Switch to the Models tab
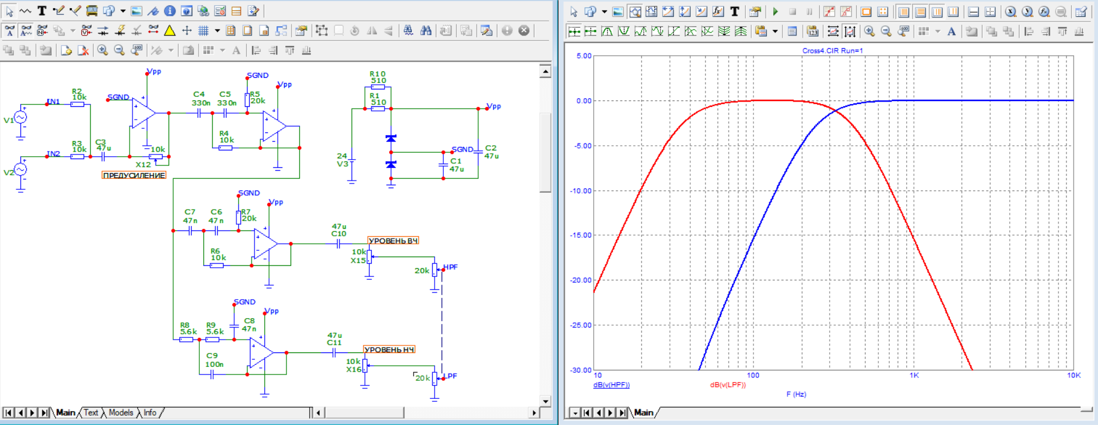This screenshot has width=1098, height=425. tap(121, 413)
